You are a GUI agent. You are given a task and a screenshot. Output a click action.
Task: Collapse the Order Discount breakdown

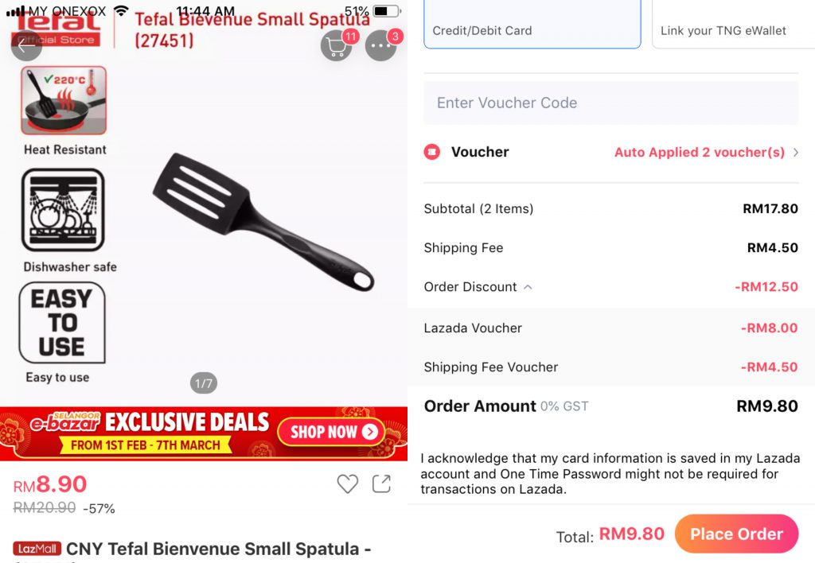click(528, 287)
